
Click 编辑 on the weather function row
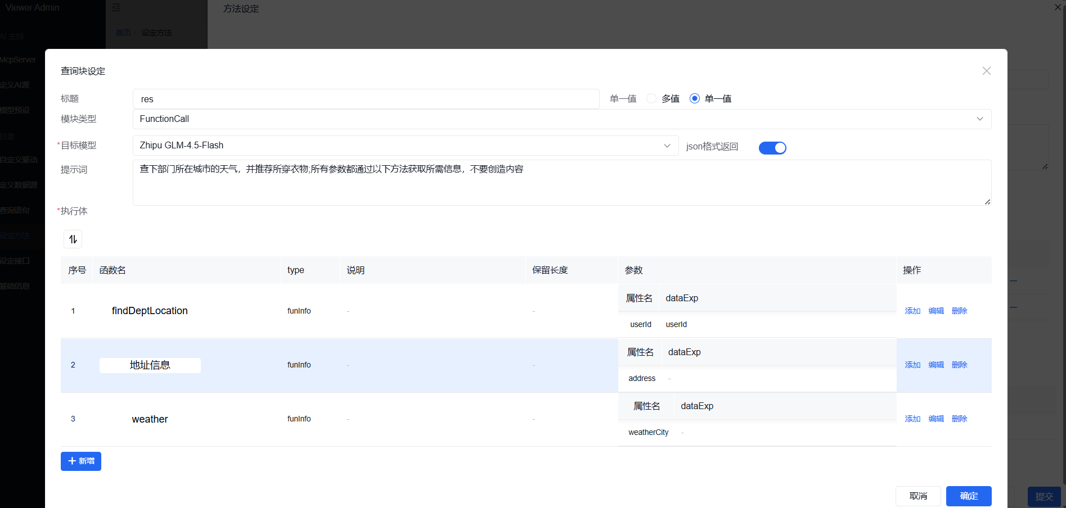[x=935, y=419]
